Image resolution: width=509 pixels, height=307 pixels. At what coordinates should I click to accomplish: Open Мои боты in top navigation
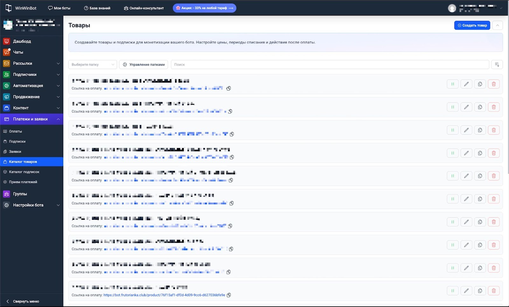(x=59, y=8)
